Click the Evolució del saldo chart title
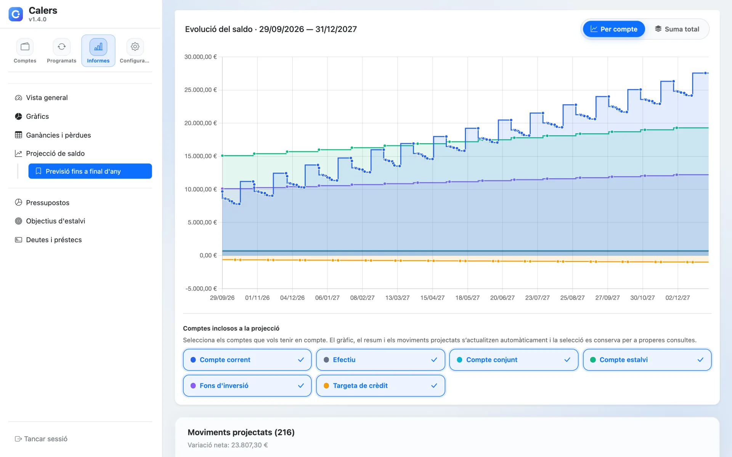Screen dimensions: 732x457 271,29
